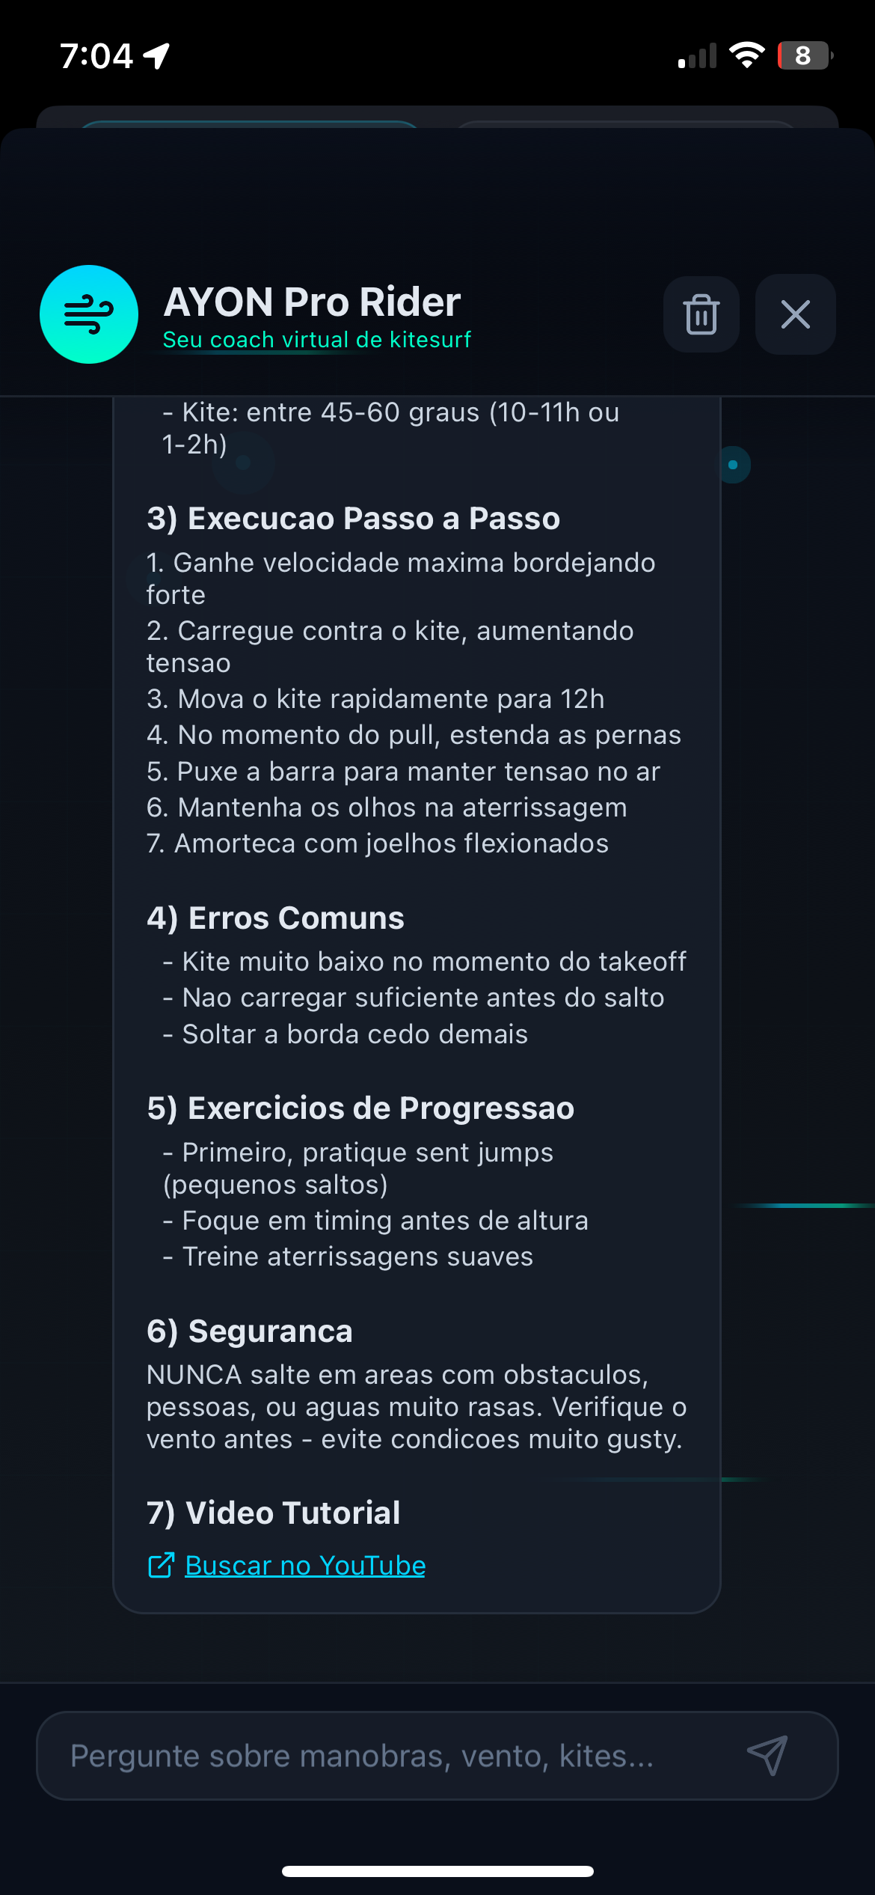
Task: Tap the home indicator bar
Action: (437, 1871)
